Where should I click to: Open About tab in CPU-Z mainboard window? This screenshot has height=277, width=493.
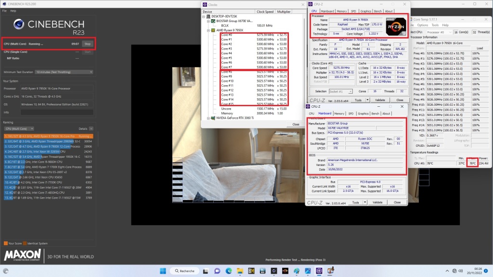tap(386, 113)
